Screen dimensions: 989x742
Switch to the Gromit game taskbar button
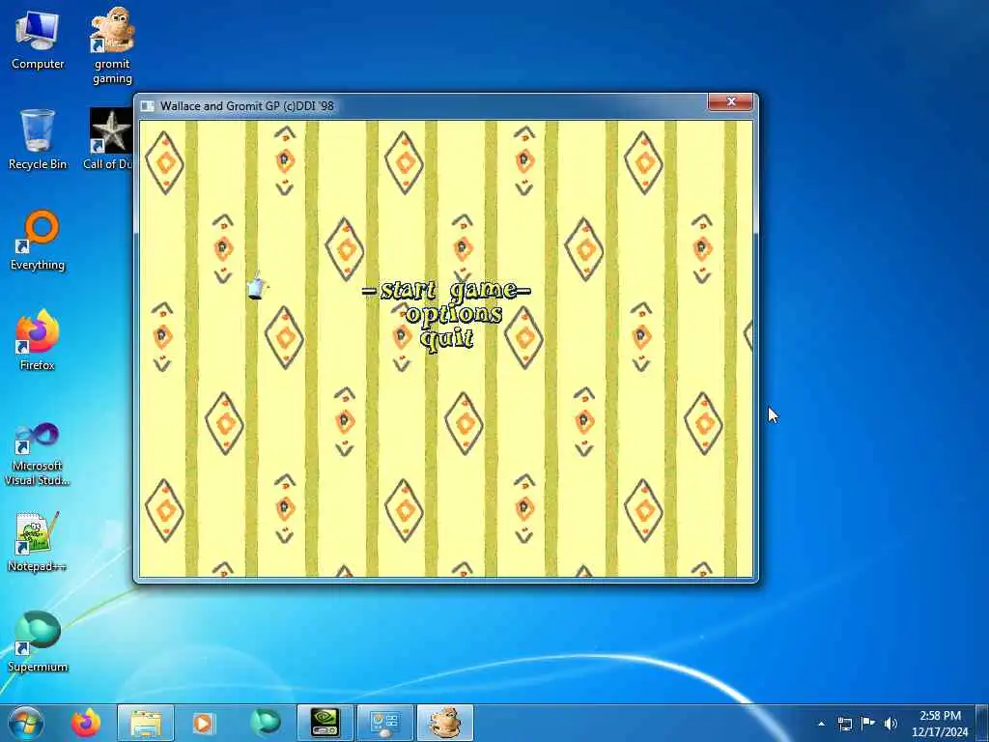pyautogui.click(x=444, y=723)
